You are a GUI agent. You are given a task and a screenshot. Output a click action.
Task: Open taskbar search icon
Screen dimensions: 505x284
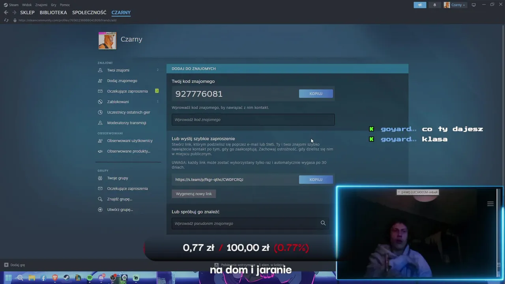pos(20,278)
